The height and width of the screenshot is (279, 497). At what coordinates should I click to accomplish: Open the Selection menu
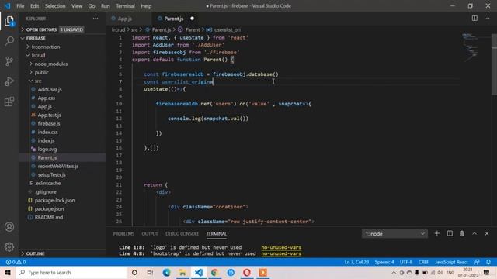[x=55, y=6]
